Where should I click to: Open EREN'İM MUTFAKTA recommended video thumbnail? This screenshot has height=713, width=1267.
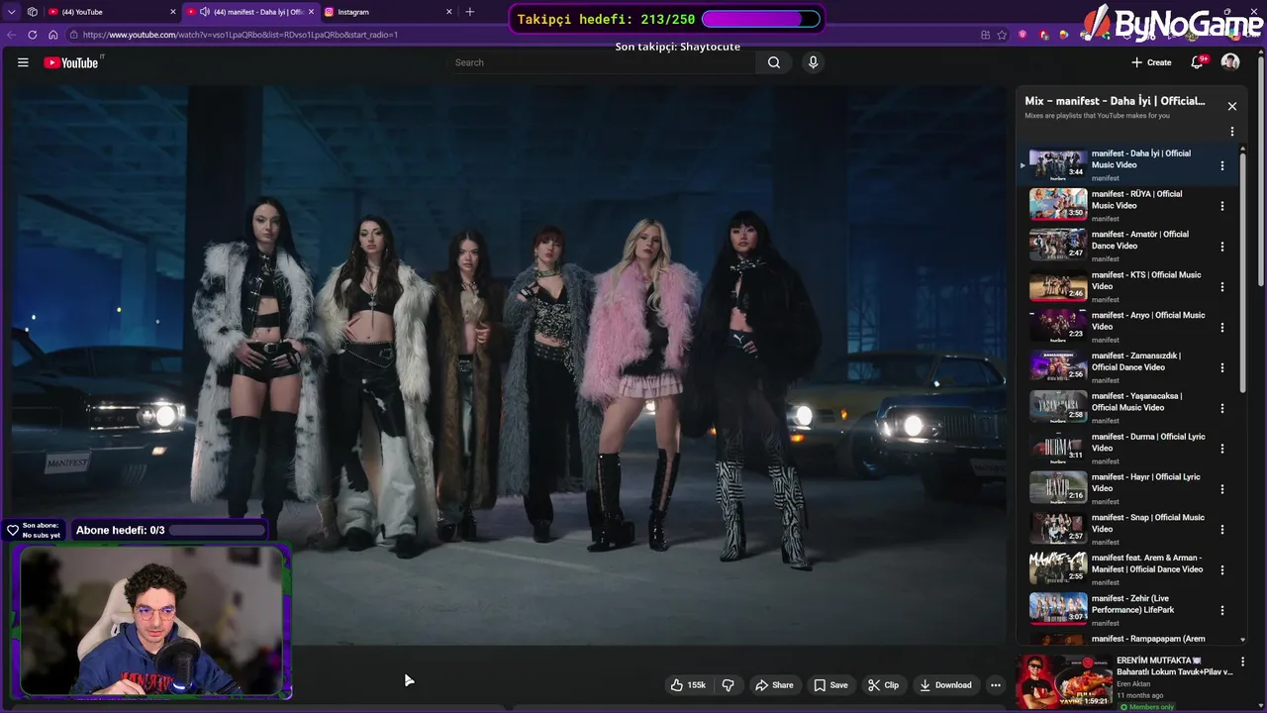click(1064, 682)
